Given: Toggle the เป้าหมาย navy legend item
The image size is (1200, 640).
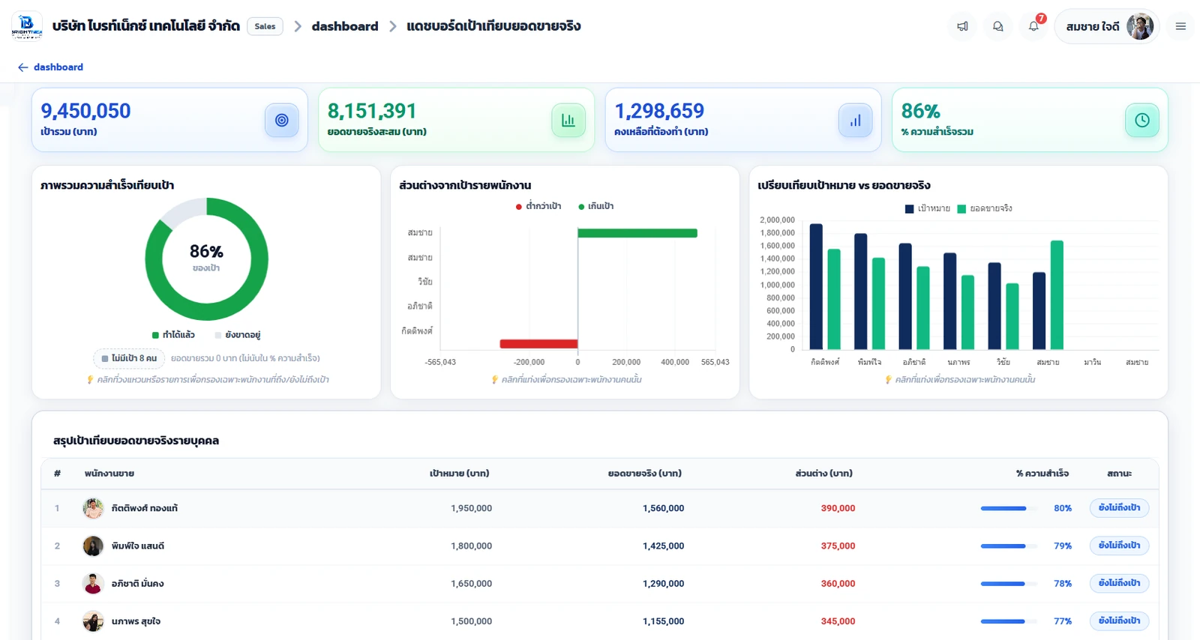Looking at the screenshot, I should click(x=928, y=208).
